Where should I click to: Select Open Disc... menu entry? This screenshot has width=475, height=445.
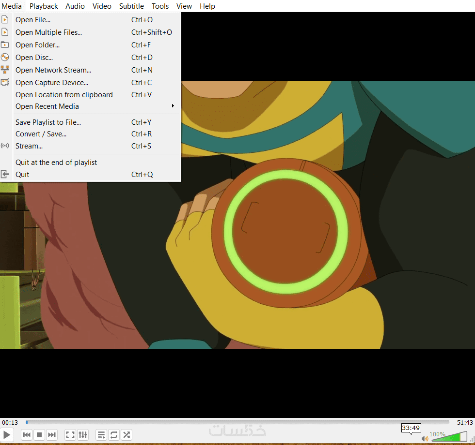[90, 58]
